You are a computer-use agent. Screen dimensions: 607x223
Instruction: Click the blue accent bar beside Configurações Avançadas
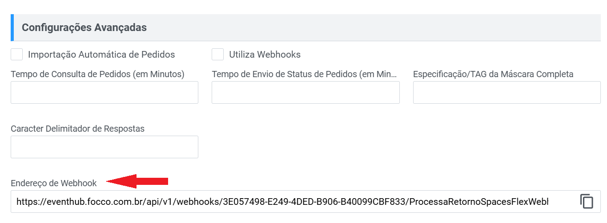click(x=12, y=27)
